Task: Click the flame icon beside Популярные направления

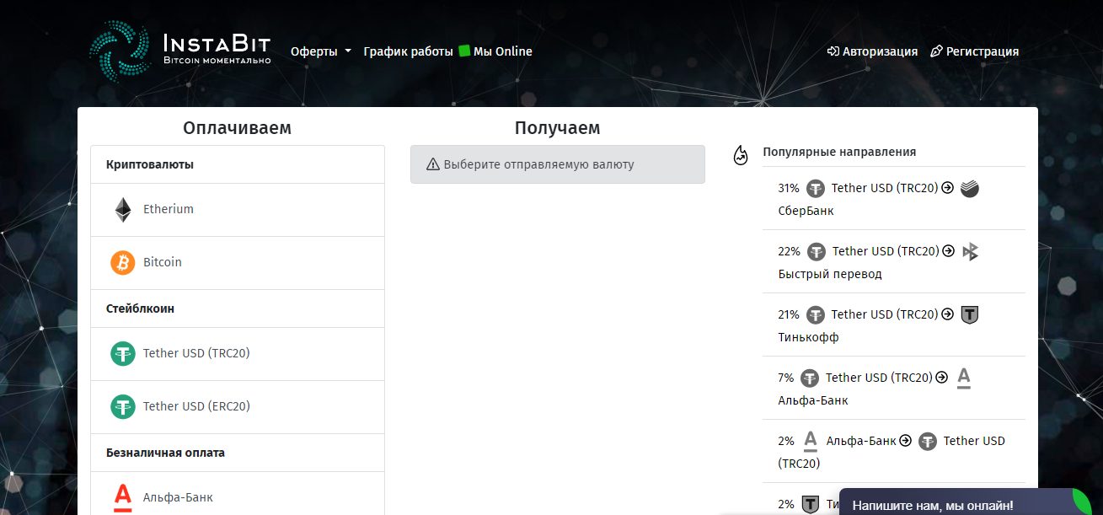Action: [741, 154]
